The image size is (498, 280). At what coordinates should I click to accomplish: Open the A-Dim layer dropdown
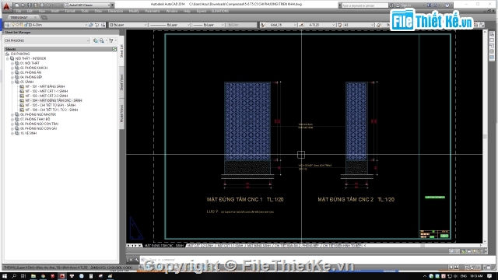58,25
